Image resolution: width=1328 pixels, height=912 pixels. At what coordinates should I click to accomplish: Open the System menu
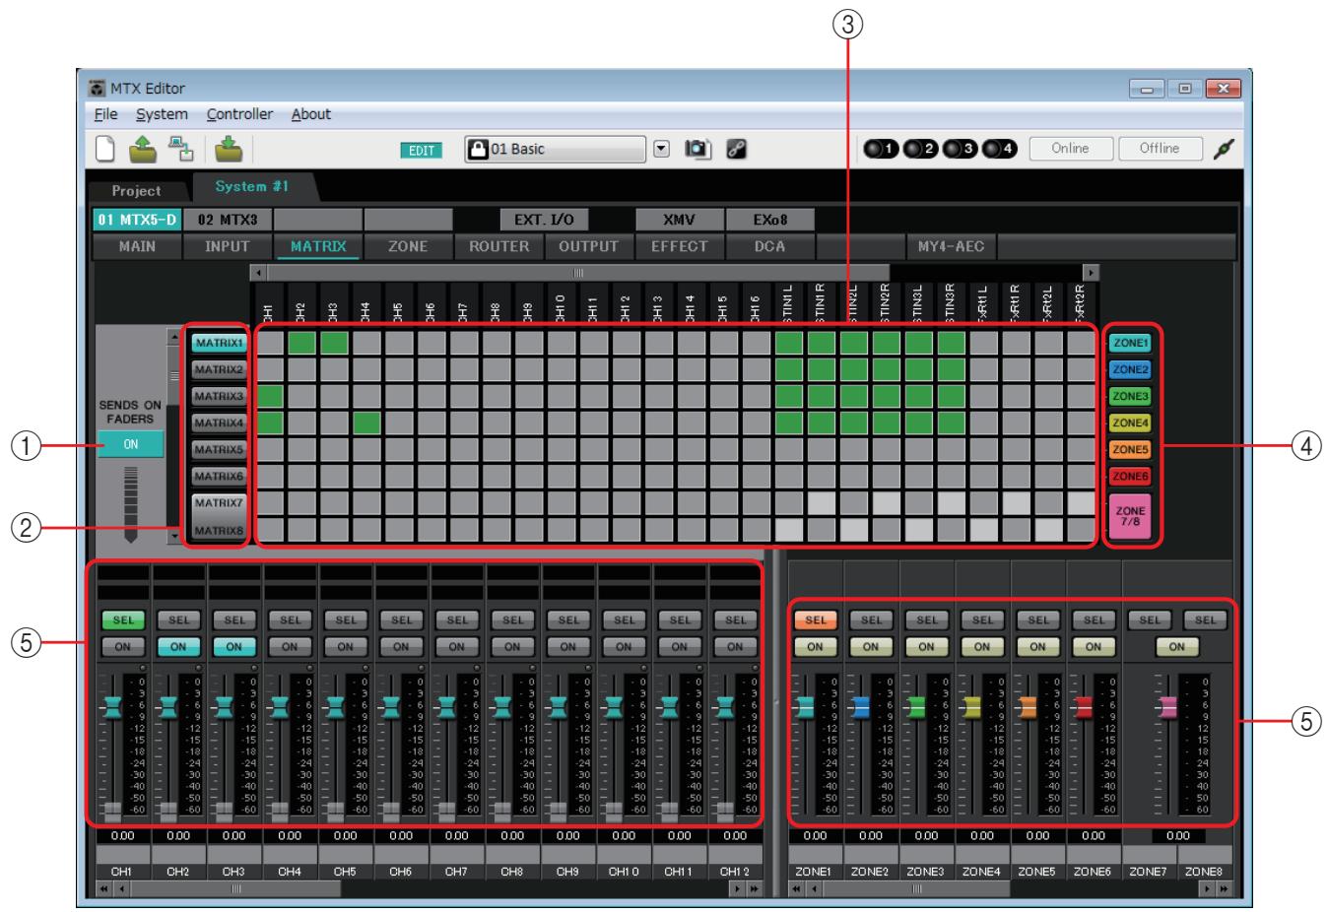pos(162,114)
